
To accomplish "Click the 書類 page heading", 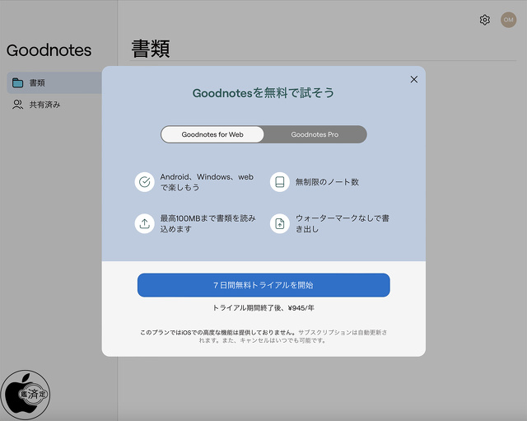I will (150, 49).
